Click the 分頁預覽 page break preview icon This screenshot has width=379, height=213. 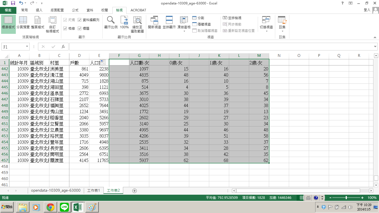(23, 23)
